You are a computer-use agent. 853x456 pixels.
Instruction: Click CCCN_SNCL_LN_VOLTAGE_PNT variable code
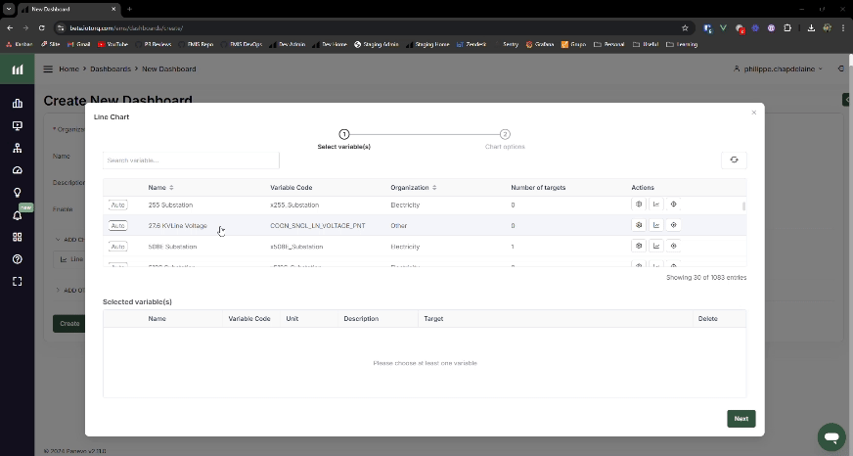point(317,226)
